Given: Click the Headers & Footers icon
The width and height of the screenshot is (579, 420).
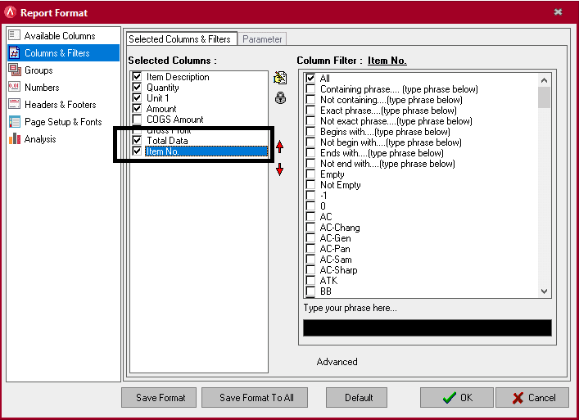Looking at the screenshot, I should click(x=14, y=105).
